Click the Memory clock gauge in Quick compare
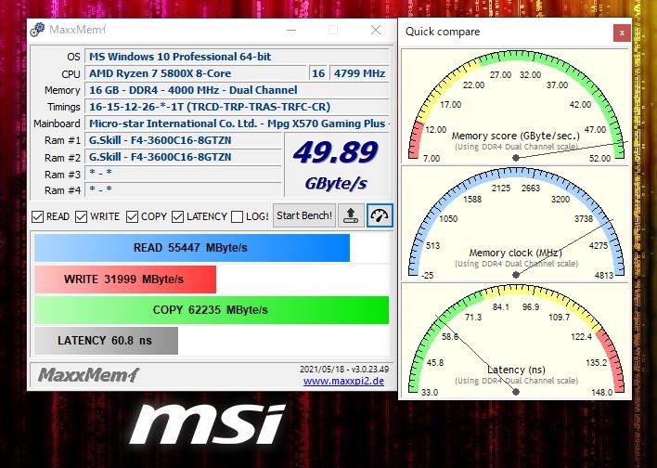 point(516,223)
